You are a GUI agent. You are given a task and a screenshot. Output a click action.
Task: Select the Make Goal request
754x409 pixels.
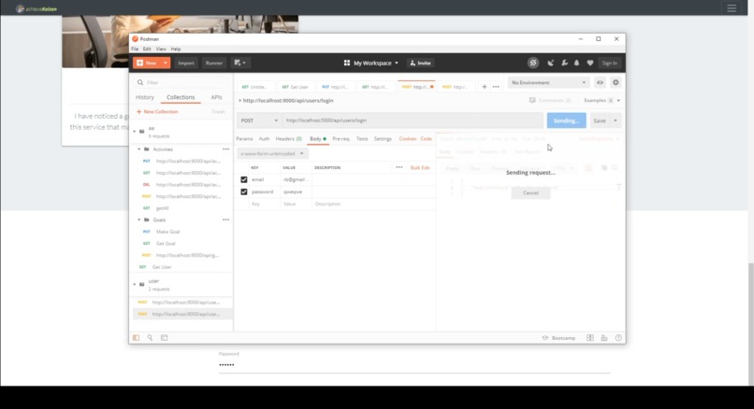coord(167,232)
